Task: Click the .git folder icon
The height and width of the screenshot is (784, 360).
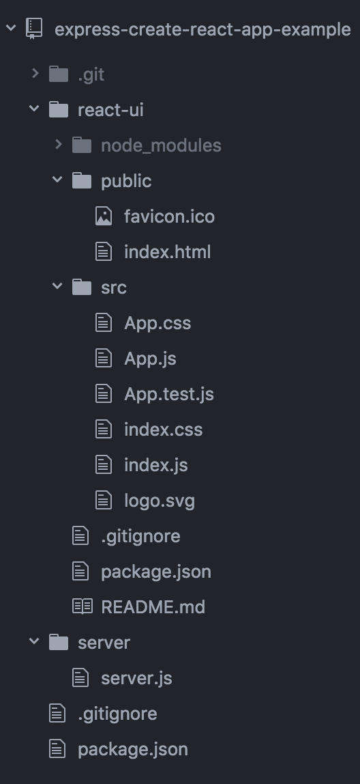Action: (59, 74)
